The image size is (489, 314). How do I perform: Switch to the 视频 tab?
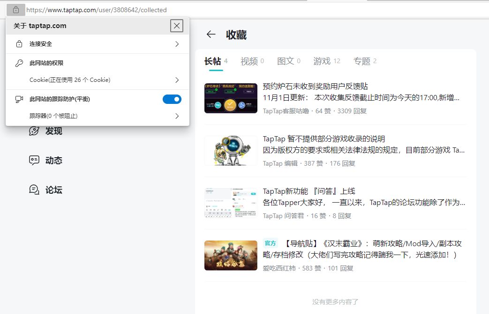tap(252, 61)
